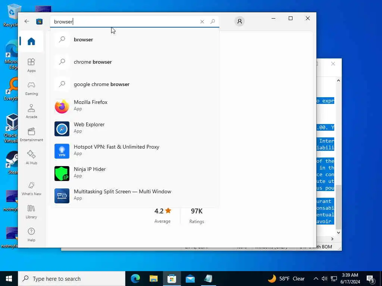The width and height of the screenshot is (382, 286).
Task: Open the AI Hub section in sidebar
Action: pyautogui.click(x=31, y=158)
